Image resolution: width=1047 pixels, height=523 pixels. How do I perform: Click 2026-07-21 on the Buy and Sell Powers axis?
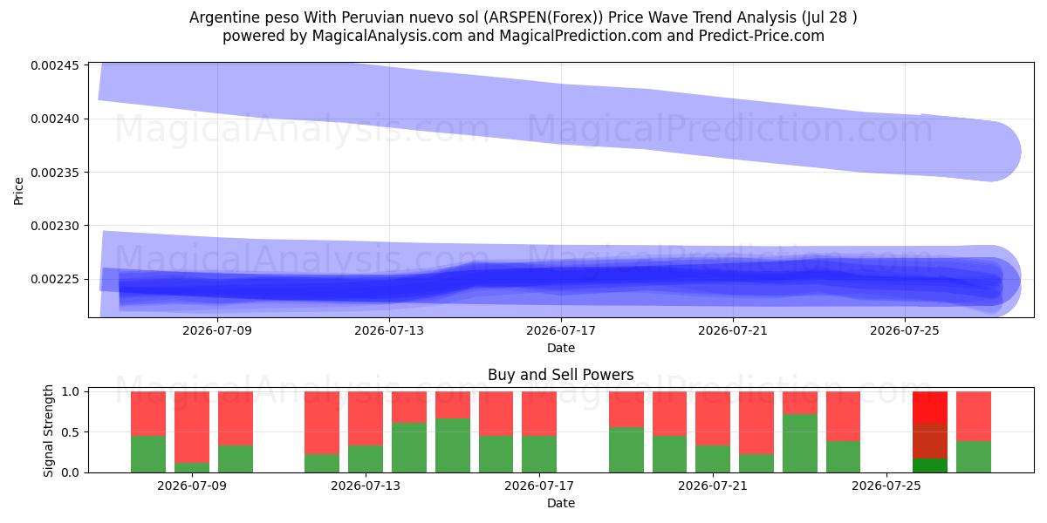[714, 486]
